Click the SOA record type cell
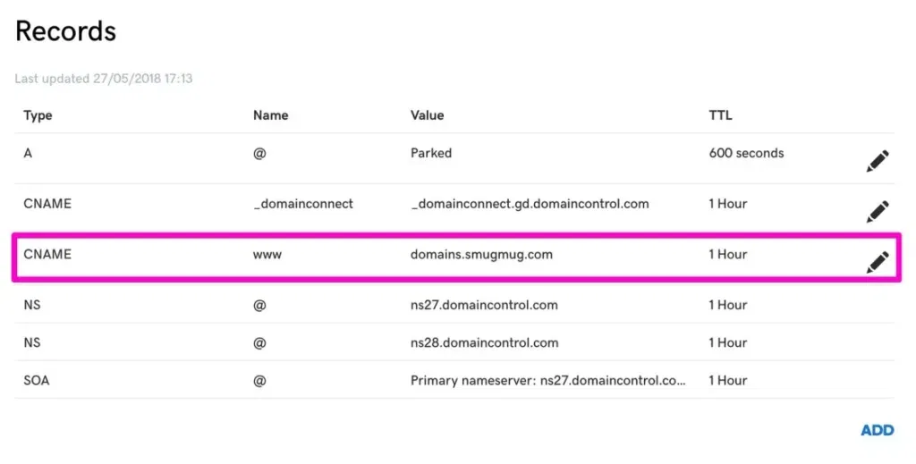Screen dimensions: 916x464 pyautogui.click(x=37, y=380)
